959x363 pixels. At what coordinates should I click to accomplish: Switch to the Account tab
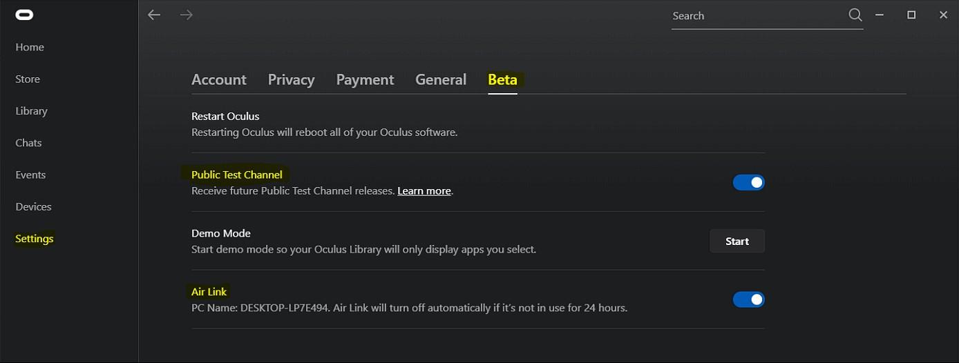pos(219,79)
